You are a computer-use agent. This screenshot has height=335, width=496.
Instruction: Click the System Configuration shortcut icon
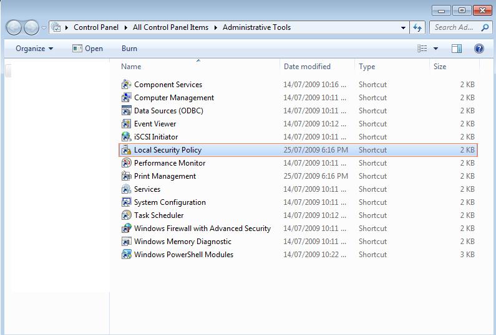126,202
